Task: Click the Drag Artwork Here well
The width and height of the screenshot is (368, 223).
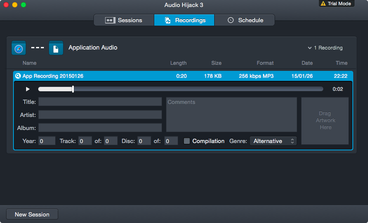Action: (325, 121)
